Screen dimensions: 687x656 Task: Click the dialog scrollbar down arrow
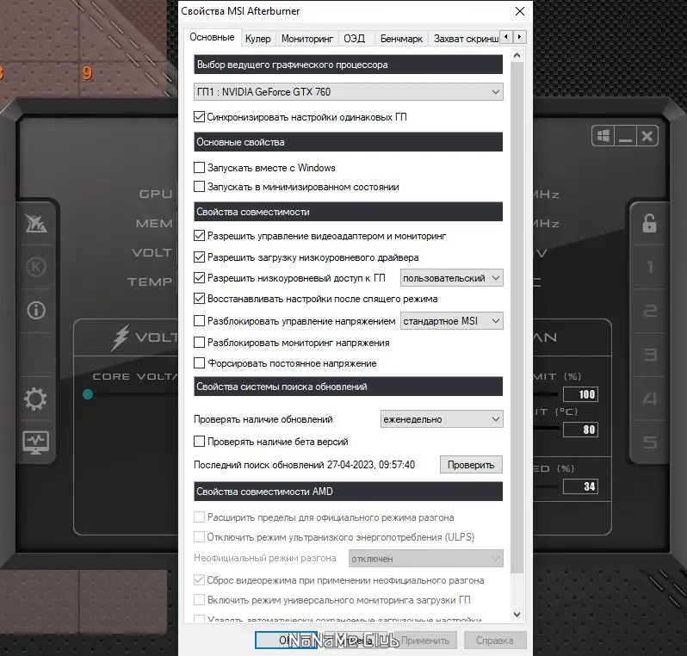tap(517, 615)
